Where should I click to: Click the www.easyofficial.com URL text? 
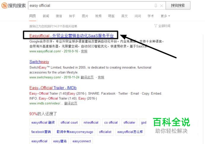45,51
